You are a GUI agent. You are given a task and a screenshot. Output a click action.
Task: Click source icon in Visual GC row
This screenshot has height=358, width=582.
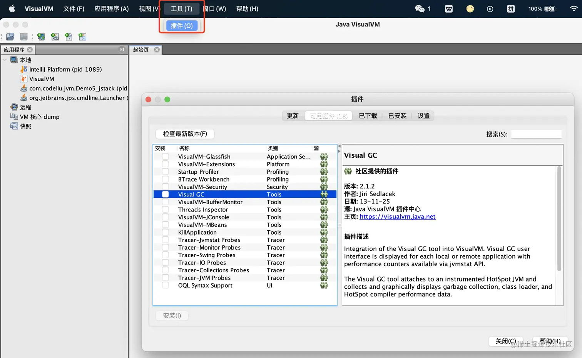[324, 194]
